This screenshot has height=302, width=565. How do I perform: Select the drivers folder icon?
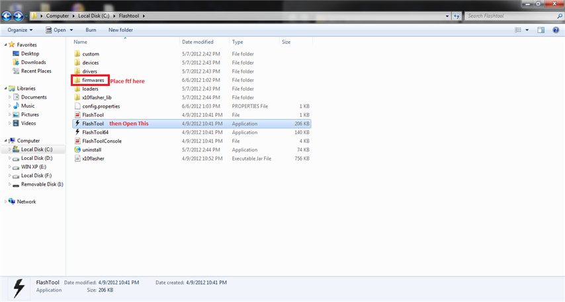[x=77, y=71]
